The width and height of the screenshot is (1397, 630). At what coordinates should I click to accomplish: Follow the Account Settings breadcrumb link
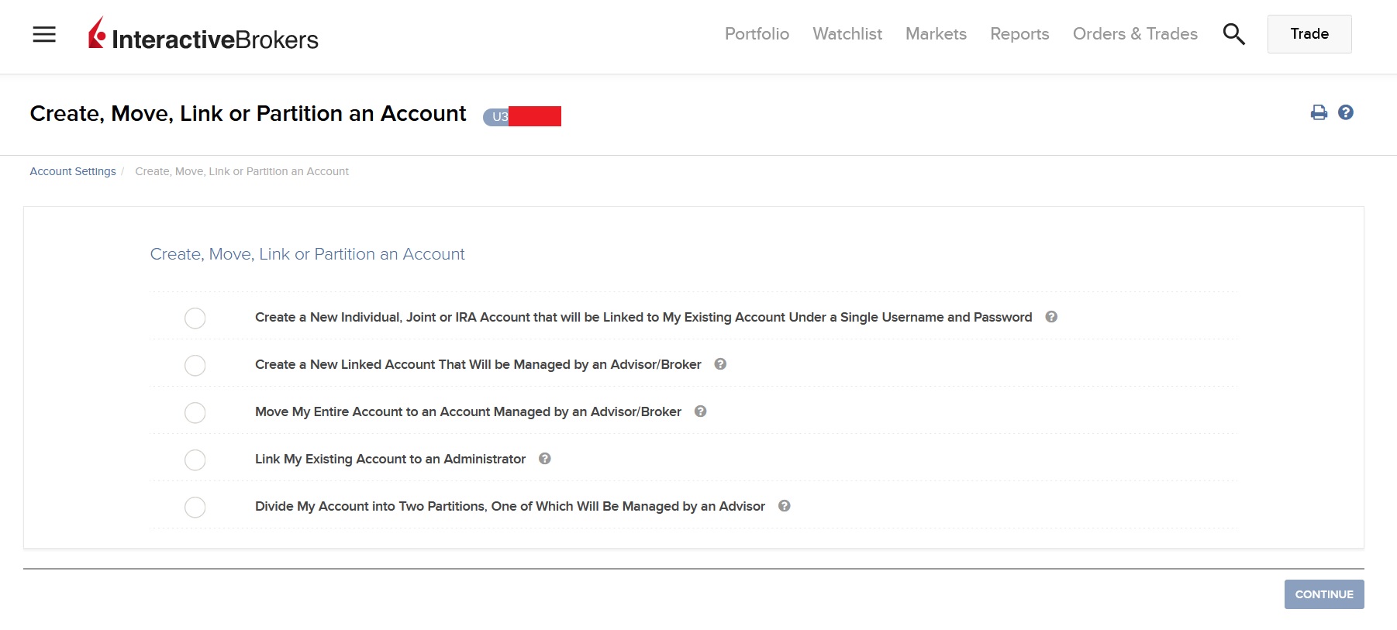coord(73,171)
